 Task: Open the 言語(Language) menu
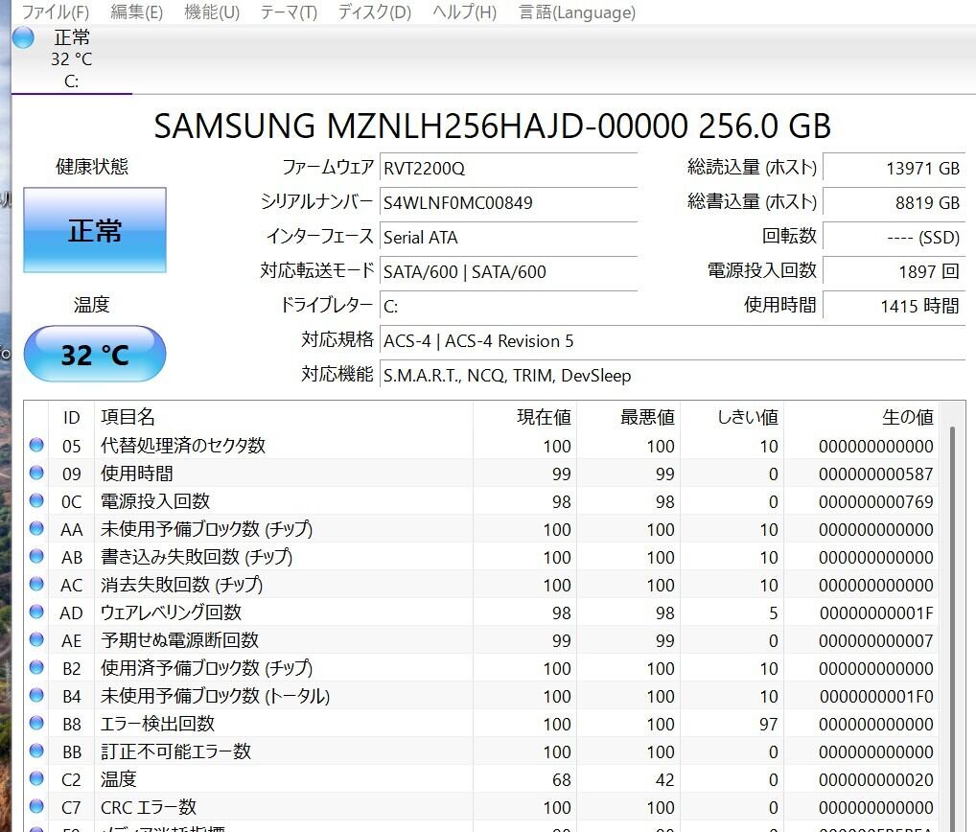coord(576,12)
